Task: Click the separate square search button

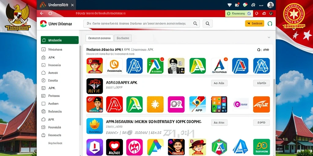Action: tap(208, 23)
